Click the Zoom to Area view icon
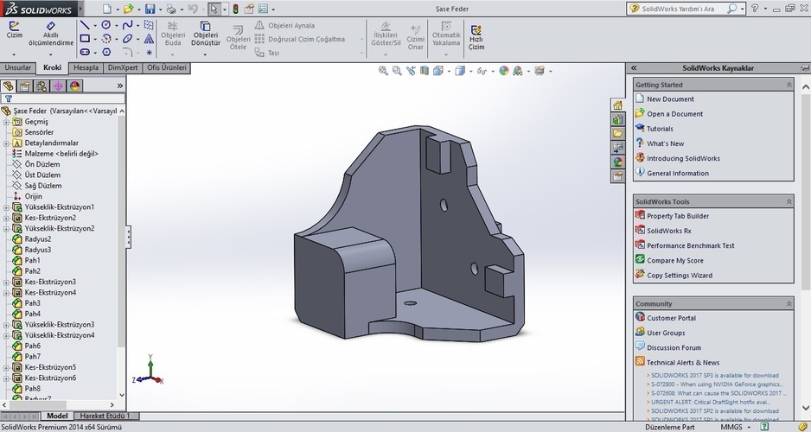 pyautogui.click(x=397, y=71)
